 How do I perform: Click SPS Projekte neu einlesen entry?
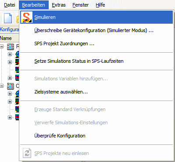click(96, 153)
